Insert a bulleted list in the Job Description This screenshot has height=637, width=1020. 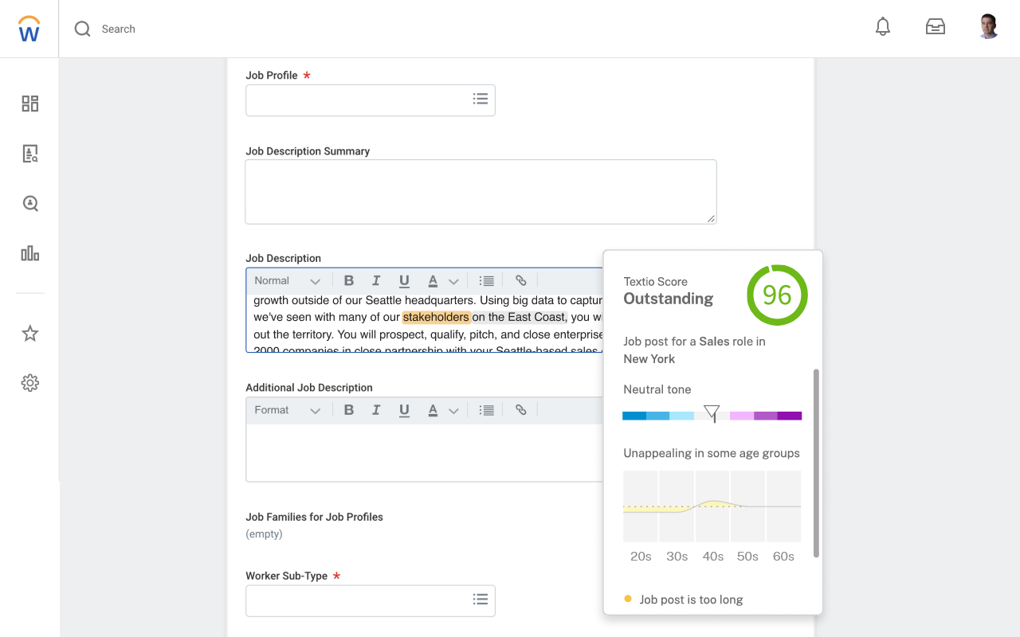tap(486, 280)
